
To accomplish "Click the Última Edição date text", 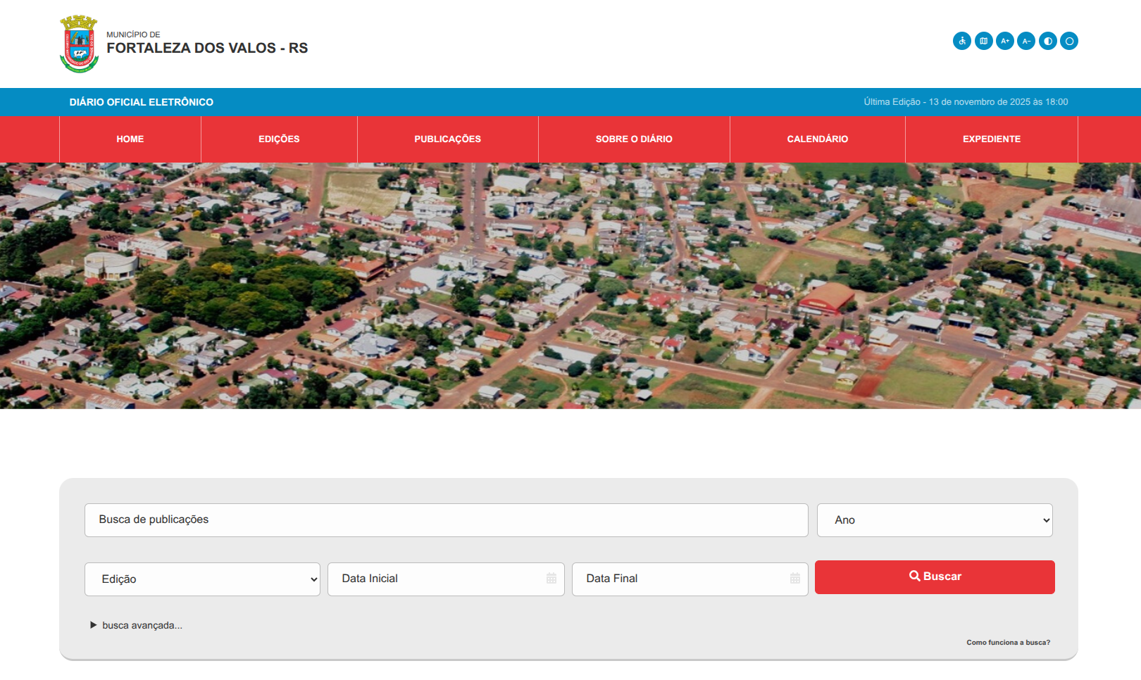I will [966, 102].
